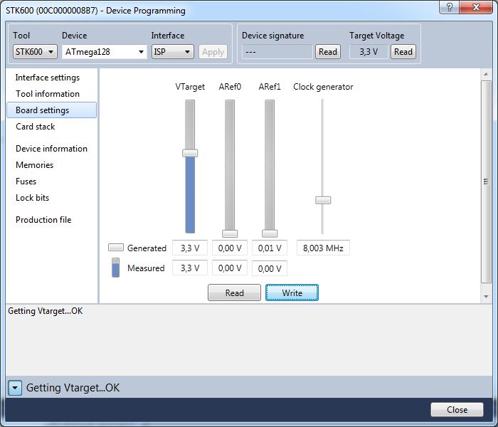
Task: Click the ARef0 generated value field
Action: [230, 248]
